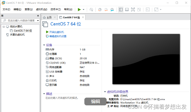Collapse the 我的计算机 tree node
191x112 pixels.
[4, 27]
